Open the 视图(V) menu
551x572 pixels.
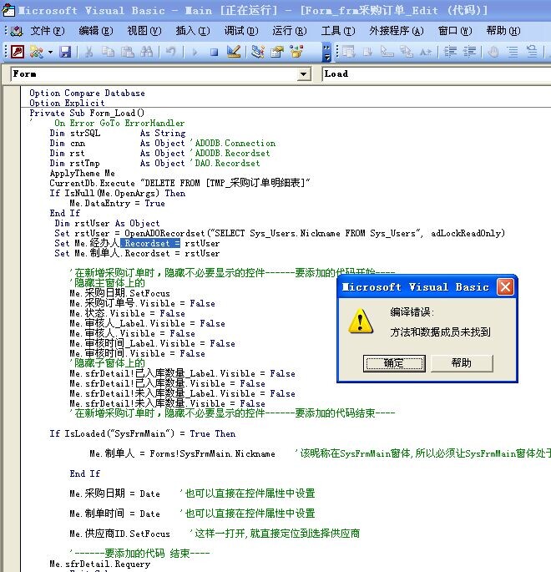(144, 31)
